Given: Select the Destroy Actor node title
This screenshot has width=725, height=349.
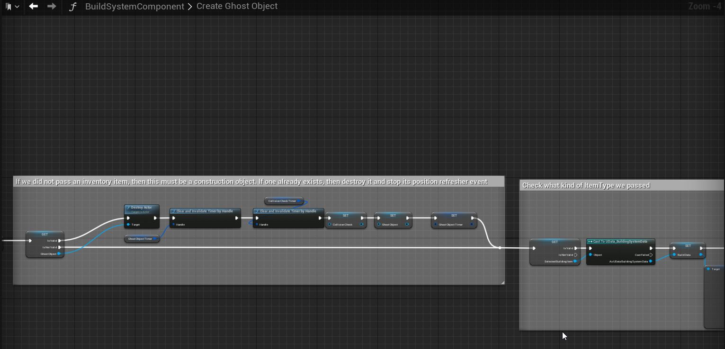Looking at the screenshot, I should (142, 208).
